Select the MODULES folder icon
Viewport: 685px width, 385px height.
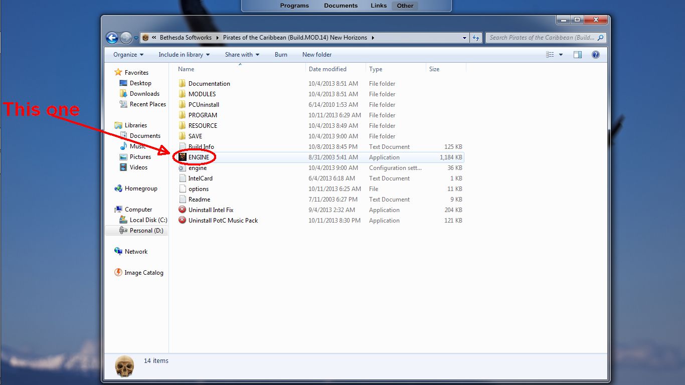183,94
